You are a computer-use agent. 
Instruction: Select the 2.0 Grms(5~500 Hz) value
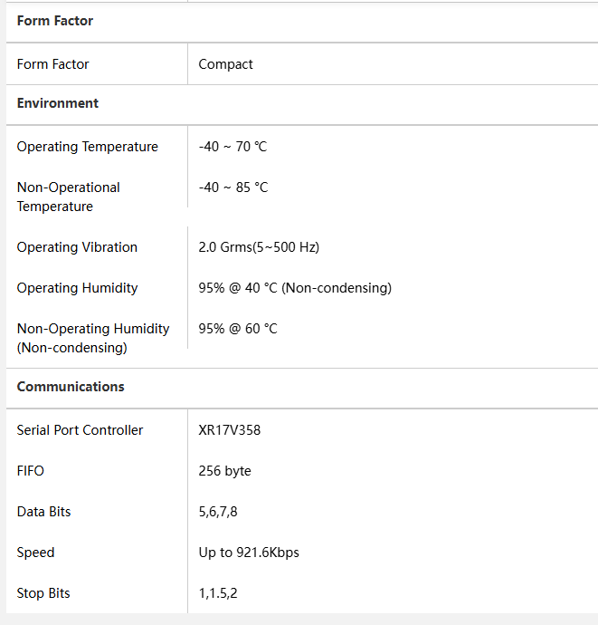pyautogui.click(x=259, y=247)
